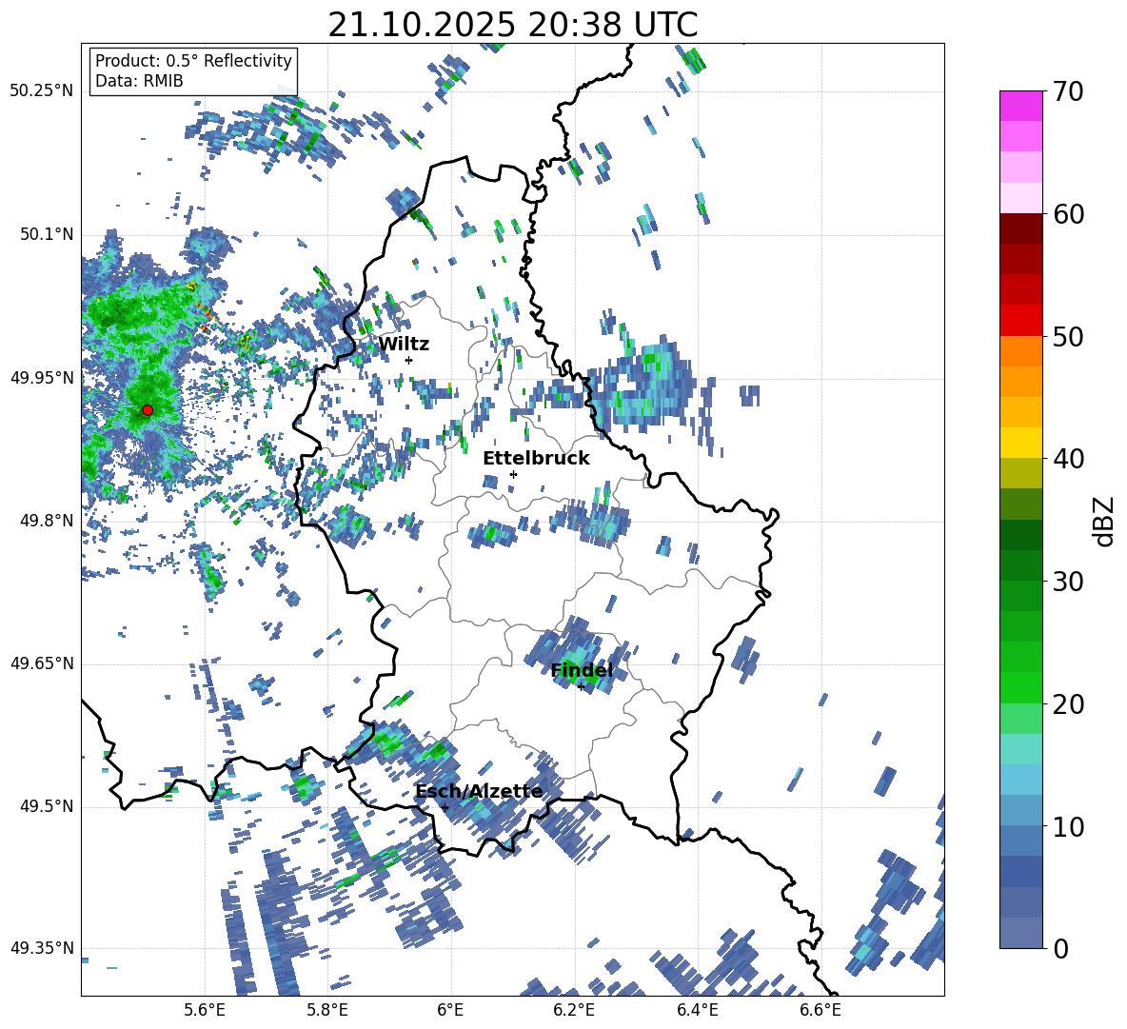The image size is (1127, 1029).
Task: Click the bright green colorbar swatch at 20
Action: [x=1020, y=687]
